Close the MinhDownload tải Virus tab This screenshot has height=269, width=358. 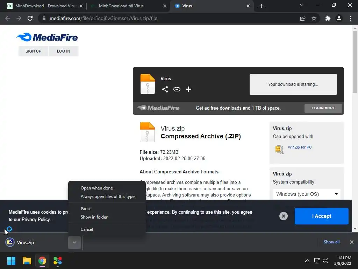[165, 6]
